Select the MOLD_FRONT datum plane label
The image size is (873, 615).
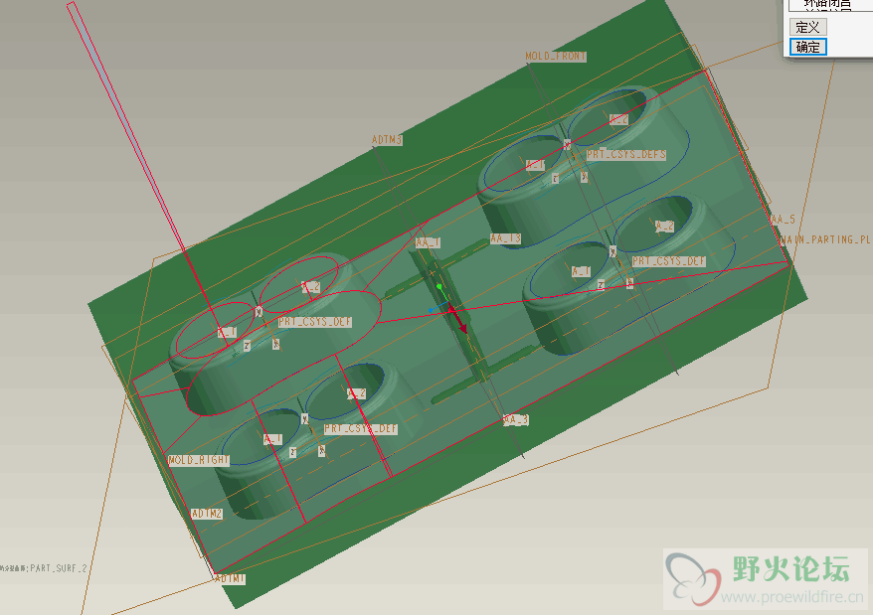556,57
